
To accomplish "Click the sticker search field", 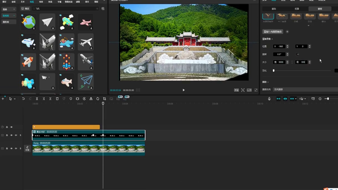I will pos(65,9).
